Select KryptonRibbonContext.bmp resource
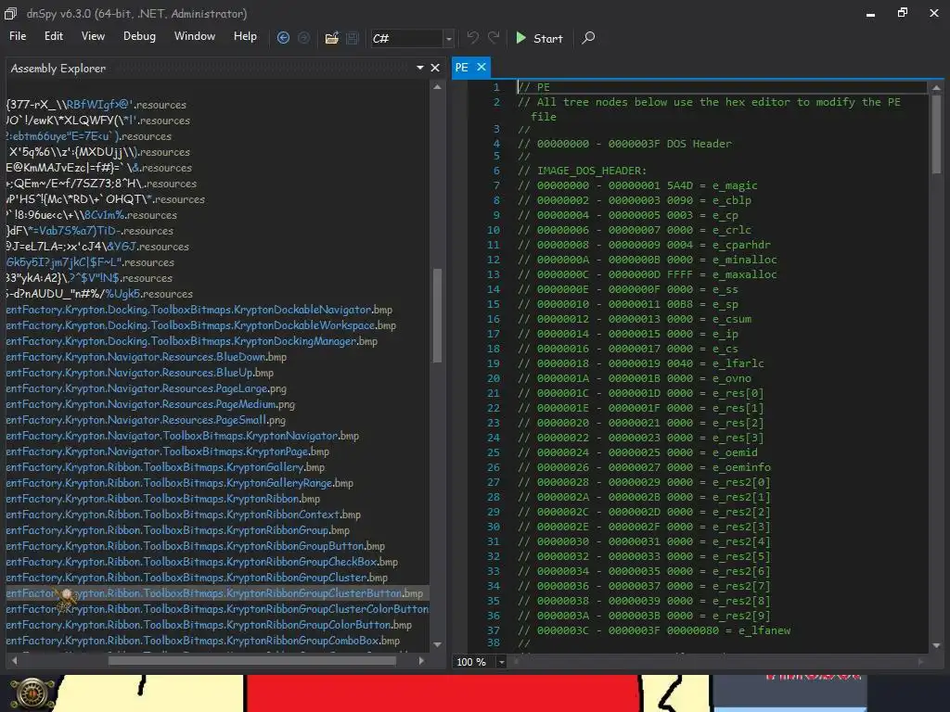 [x=183, y=515]
